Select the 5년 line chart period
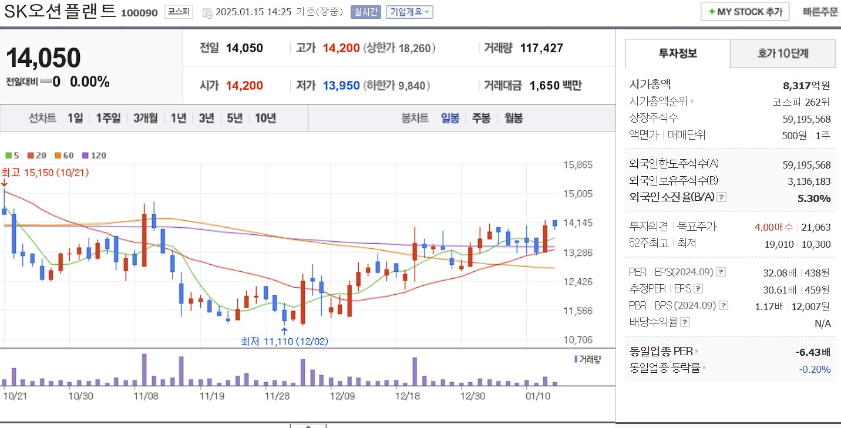 (234, 118)
